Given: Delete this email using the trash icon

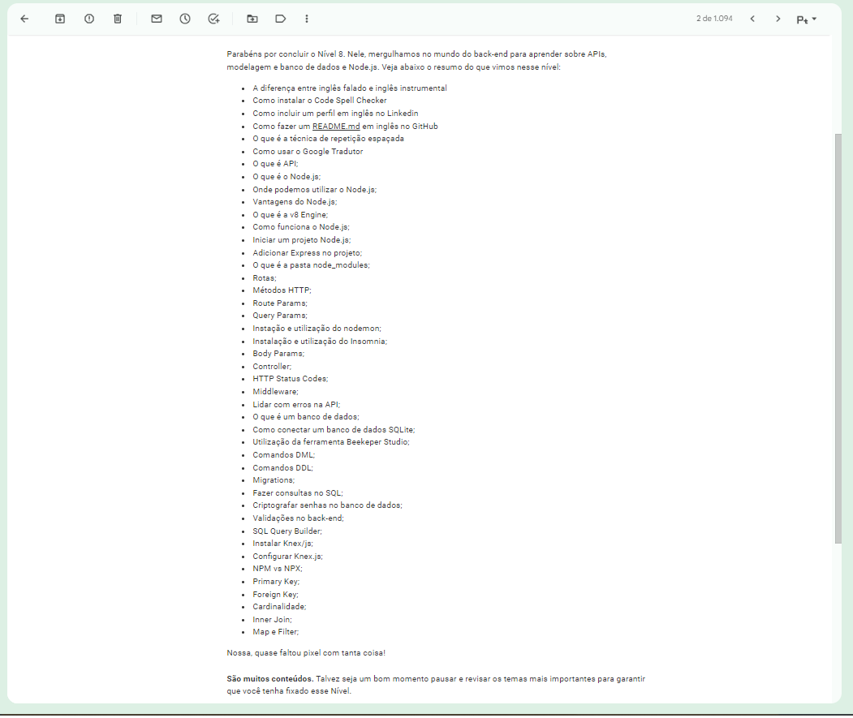Looking at the screenshot, I should coord(118,19).
